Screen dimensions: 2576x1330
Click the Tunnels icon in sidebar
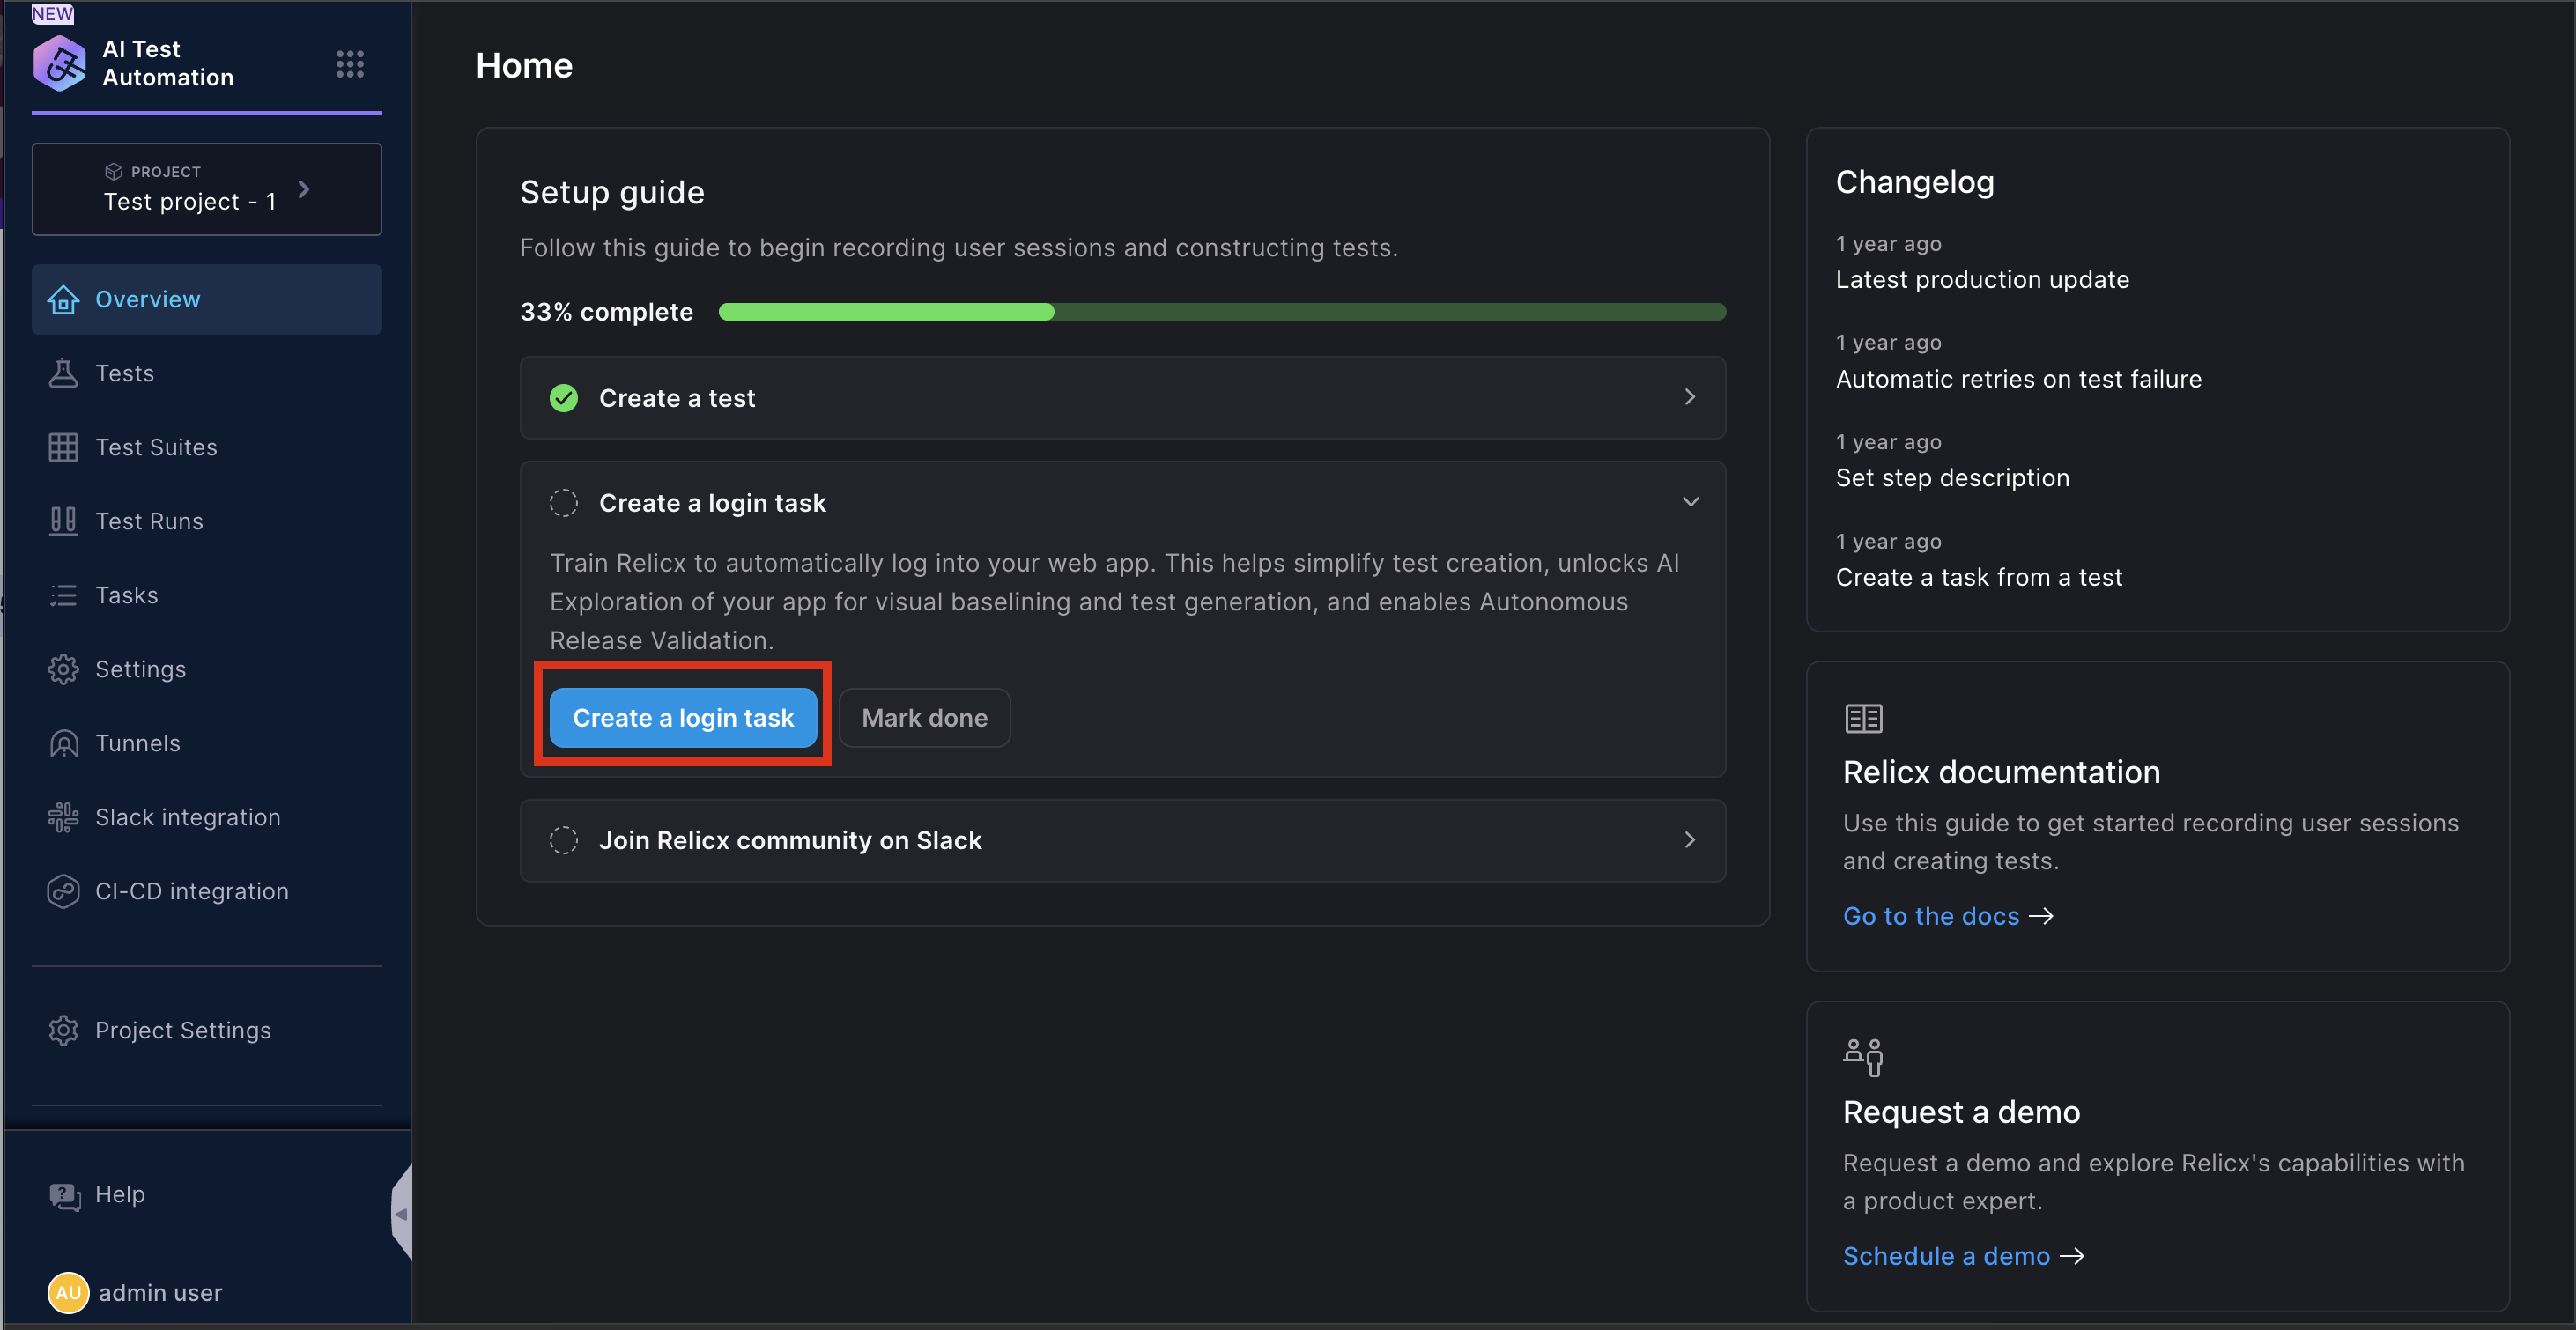point(63,743)
